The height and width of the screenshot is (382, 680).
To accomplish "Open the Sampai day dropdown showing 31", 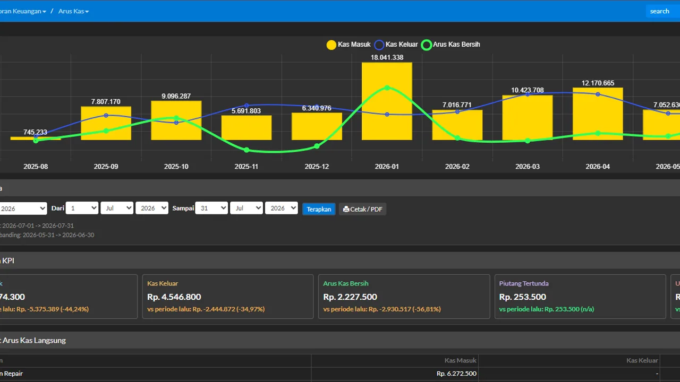I will (211, 209).
